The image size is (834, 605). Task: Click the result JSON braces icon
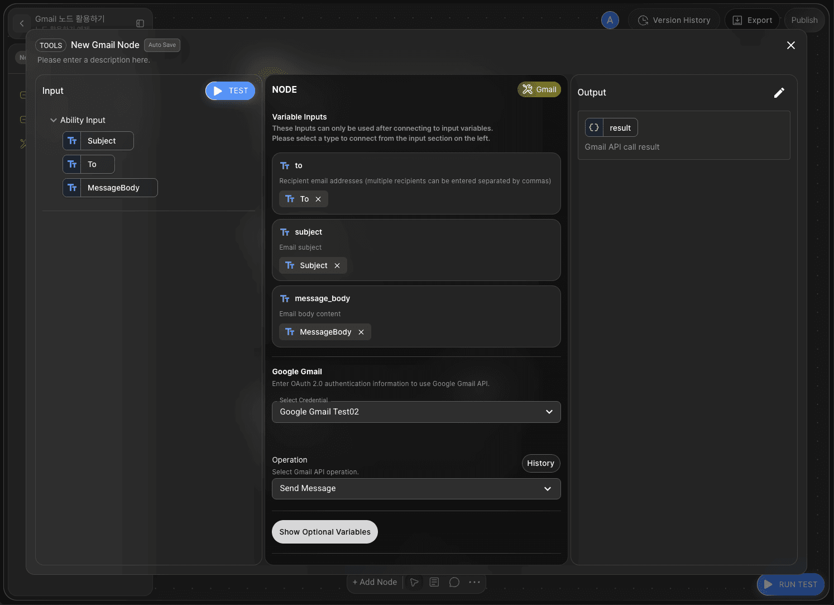click(x=594, y=127)
